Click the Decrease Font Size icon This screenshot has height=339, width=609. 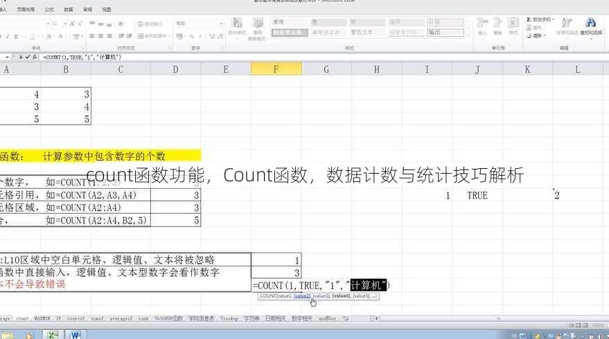coord(80,24)
